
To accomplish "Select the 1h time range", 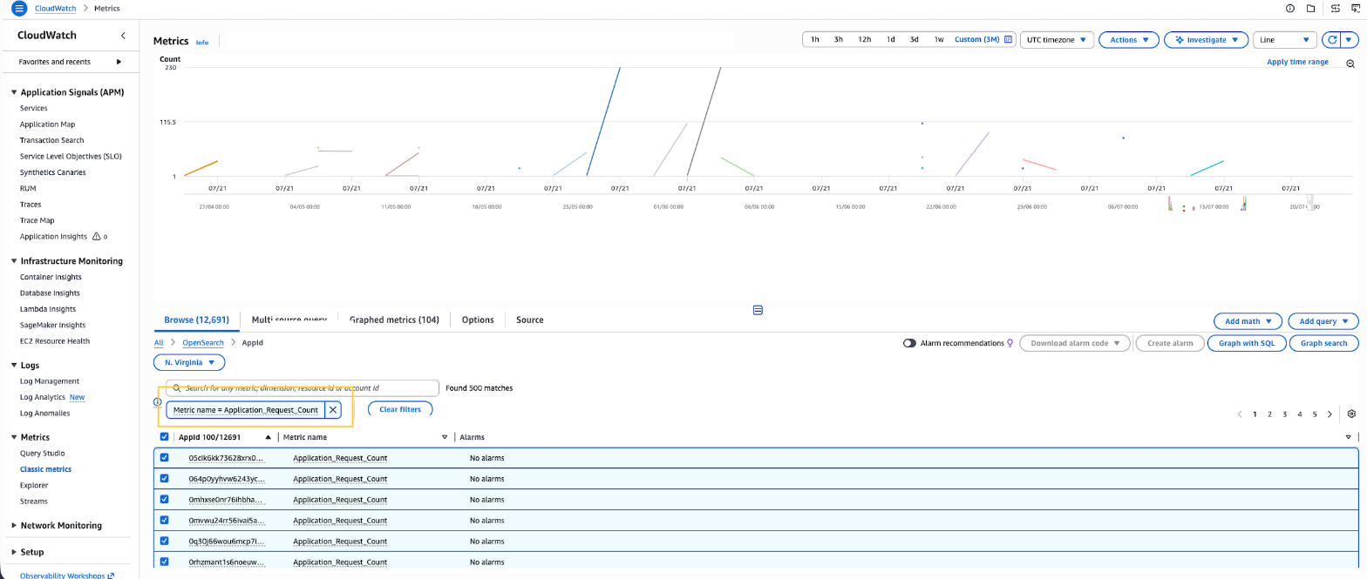I will click(814, 39).
